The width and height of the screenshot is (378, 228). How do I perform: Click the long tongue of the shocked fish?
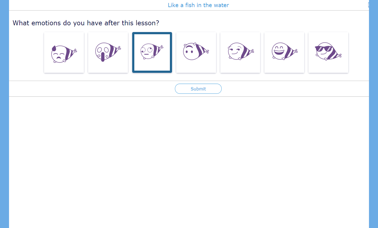(x=103, y=57)
